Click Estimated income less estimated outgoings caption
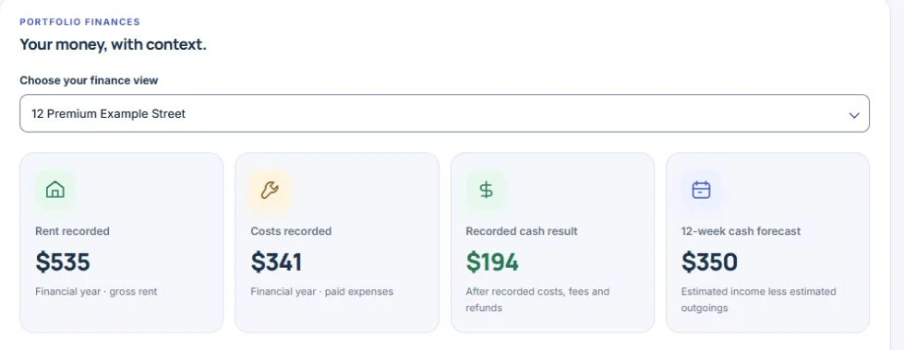This screenshot has width=904, height=350. pos(759,299)
